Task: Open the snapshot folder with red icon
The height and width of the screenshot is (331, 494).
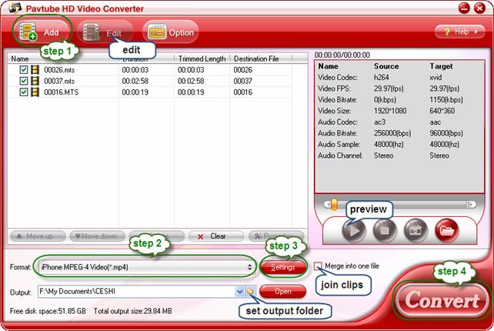Action: tap(447, 231)
